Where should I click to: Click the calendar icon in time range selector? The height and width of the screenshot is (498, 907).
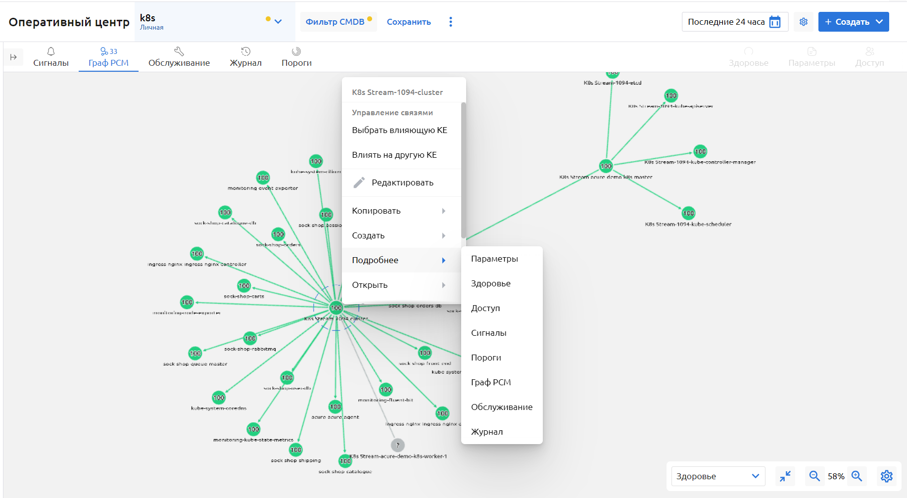click(775, 22)
